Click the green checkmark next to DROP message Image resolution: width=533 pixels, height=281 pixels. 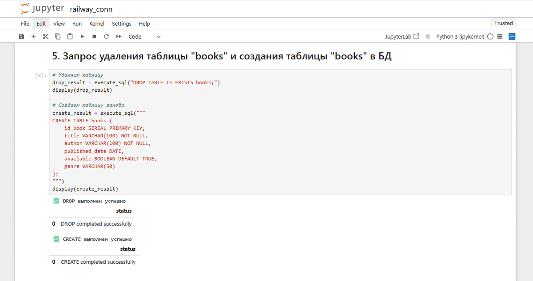56,201
